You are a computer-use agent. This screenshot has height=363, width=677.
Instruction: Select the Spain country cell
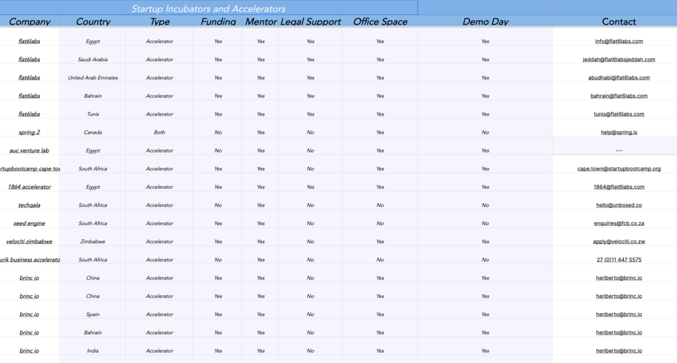[93, 315]
